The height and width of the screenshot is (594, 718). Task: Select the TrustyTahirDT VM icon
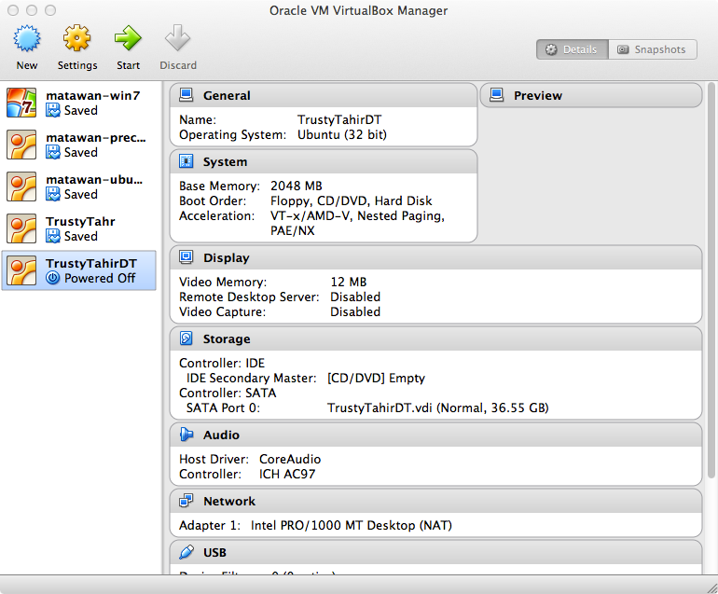click(x=21, y=270)
